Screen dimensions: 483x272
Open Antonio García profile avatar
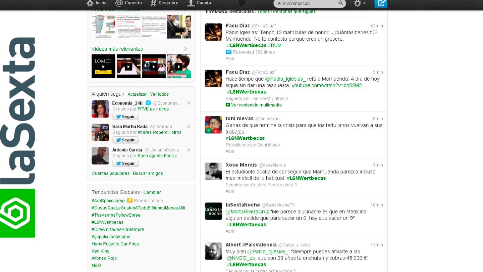(100, 156)
